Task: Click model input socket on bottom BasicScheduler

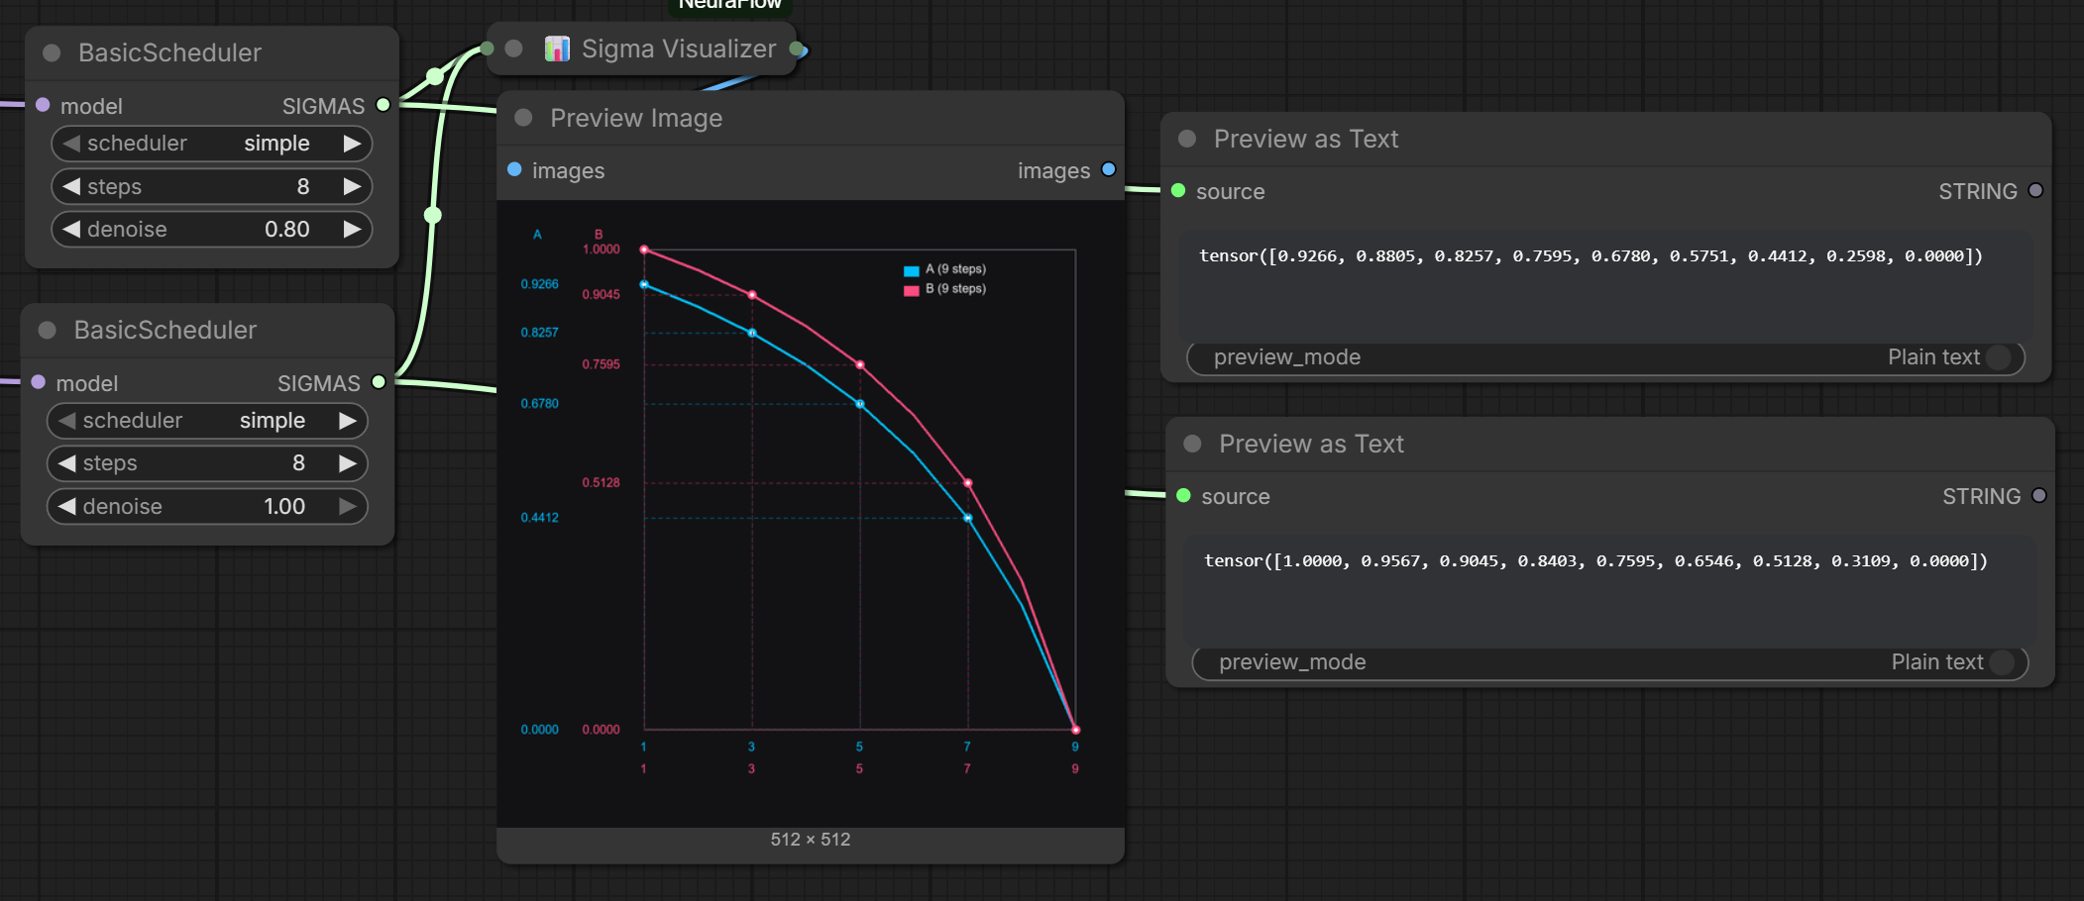Action: [38, 381]
